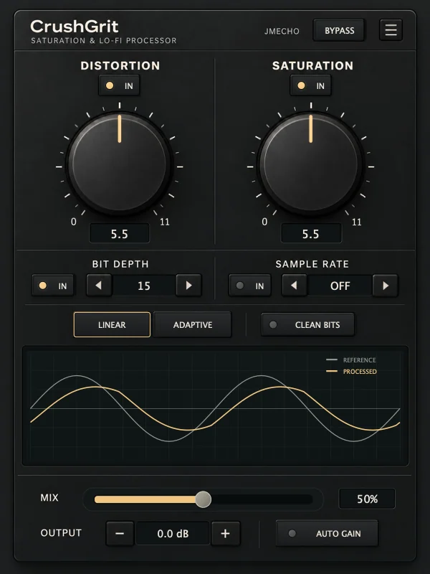Image resolution: width=430 pixels, height=574 pixels.
Task: Step sample rate up with right arrow
Action: coord(386,286)
